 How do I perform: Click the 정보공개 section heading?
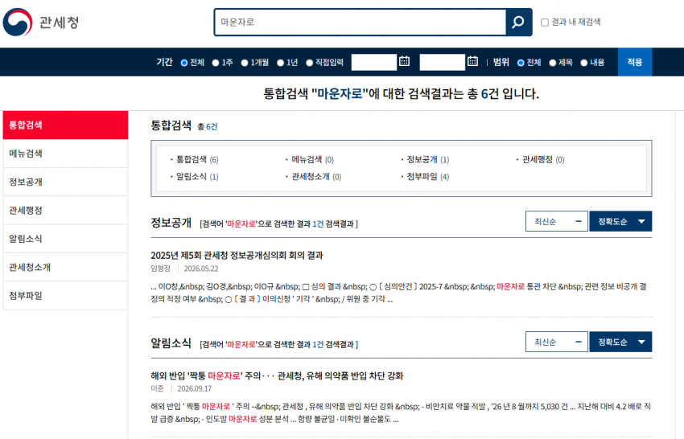click(171, 223)
